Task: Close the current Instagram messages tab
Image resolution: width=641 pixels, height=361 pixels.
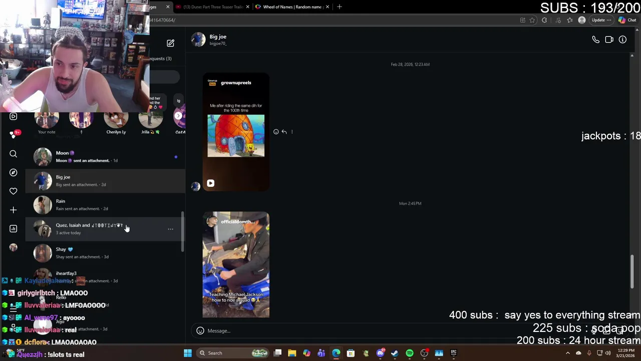Action: [x=168, y=7]
